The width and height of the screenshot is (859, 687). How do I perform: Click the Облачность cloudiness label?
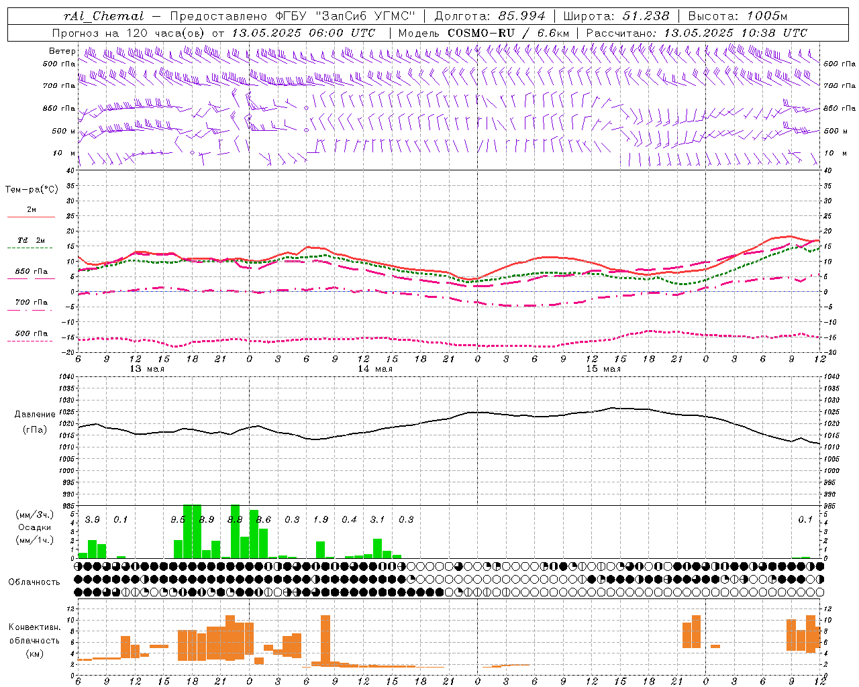(x=34, y=582)
